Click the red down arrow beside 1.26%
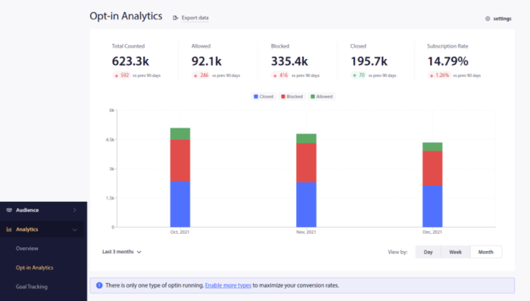Viewport: 530px width, 301px height. (432, 76)
